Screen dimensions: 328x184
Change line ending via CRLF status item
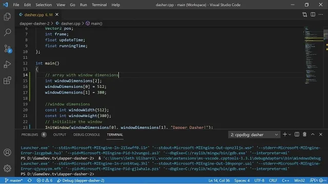point(273,180)
